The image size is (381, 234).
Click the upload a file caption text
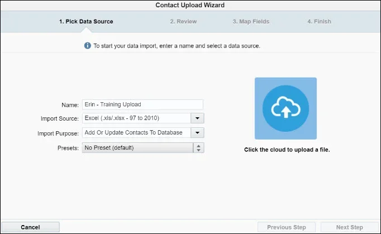(x=287, y=150)
